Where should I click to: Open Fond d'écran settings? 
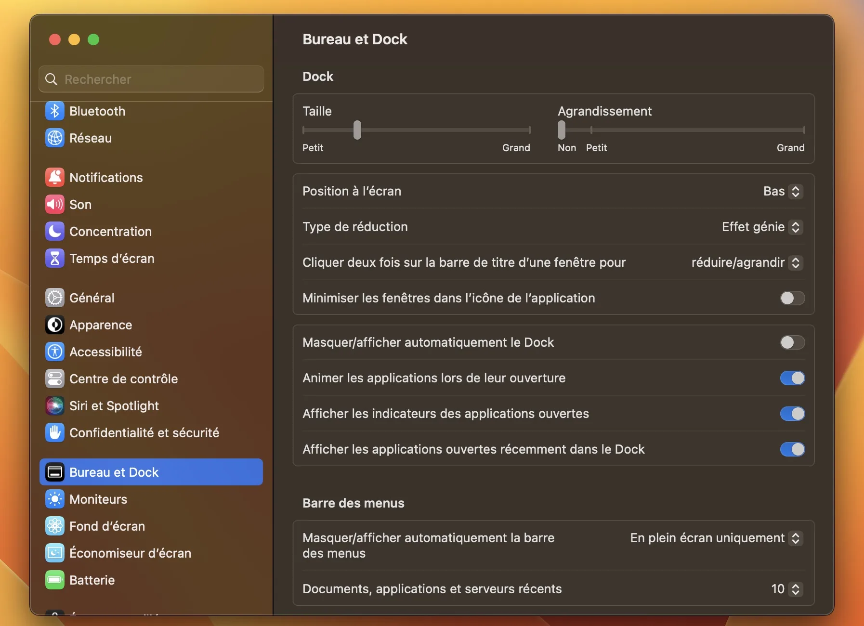coord(107,526)
